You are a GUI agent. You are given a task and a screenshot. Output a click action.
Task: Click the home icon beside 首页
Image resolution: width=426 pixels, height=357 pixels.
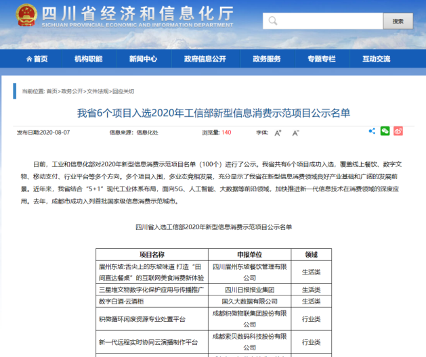coord(28,59)
